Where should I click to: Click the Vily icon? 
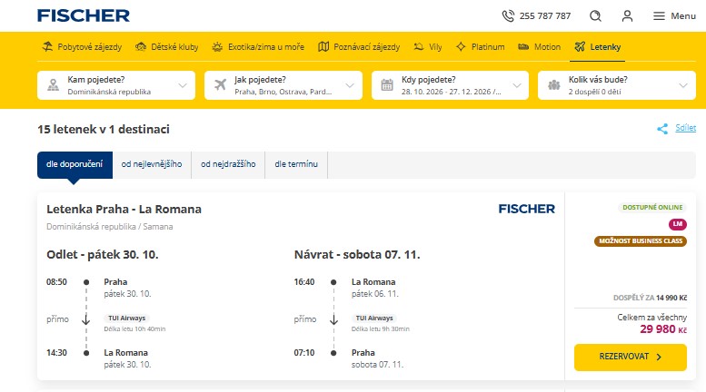click(x=419, y=47)
